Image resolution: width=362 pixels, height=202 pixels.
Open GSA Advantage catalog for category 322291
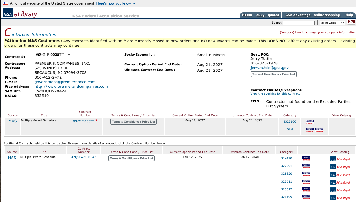(x=340, y=167)
